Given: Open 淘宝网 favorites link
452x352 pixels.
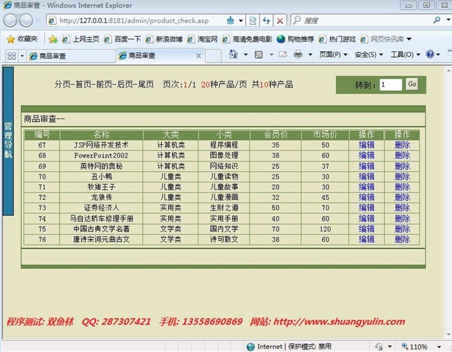Looking at the screenshot, I should tap(202, 39).
